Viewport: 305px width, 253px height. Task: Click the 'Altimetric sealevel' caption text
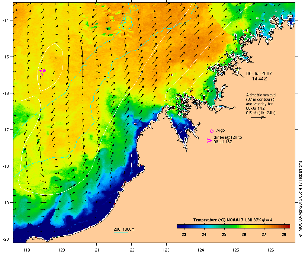(x=261, y=95)
